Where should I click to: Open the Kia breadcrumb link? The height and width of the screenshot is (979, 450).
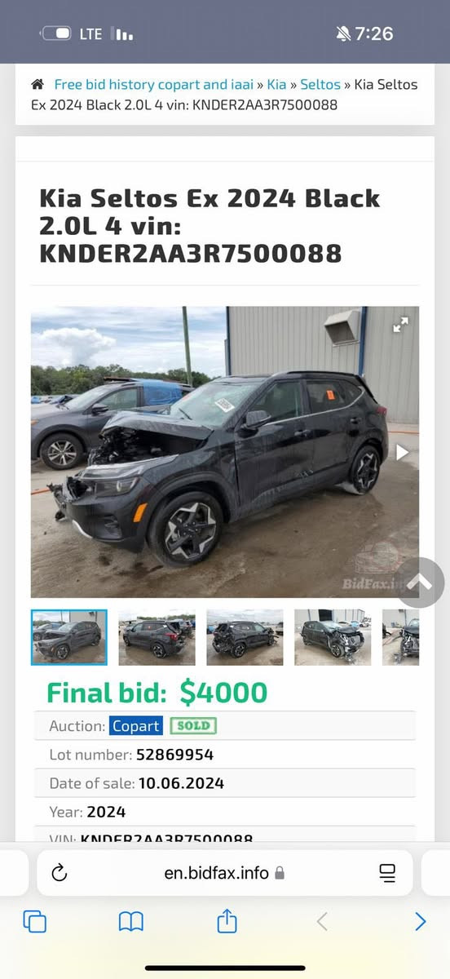coord(276,84)
